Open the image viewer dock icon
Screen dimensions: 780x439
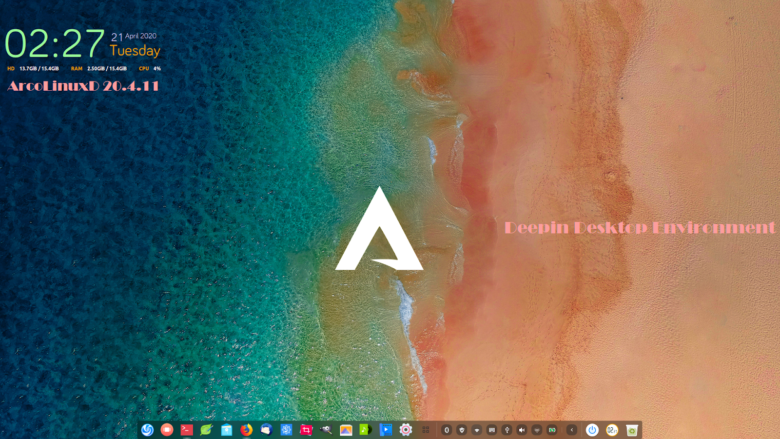[x=346, y=430]
